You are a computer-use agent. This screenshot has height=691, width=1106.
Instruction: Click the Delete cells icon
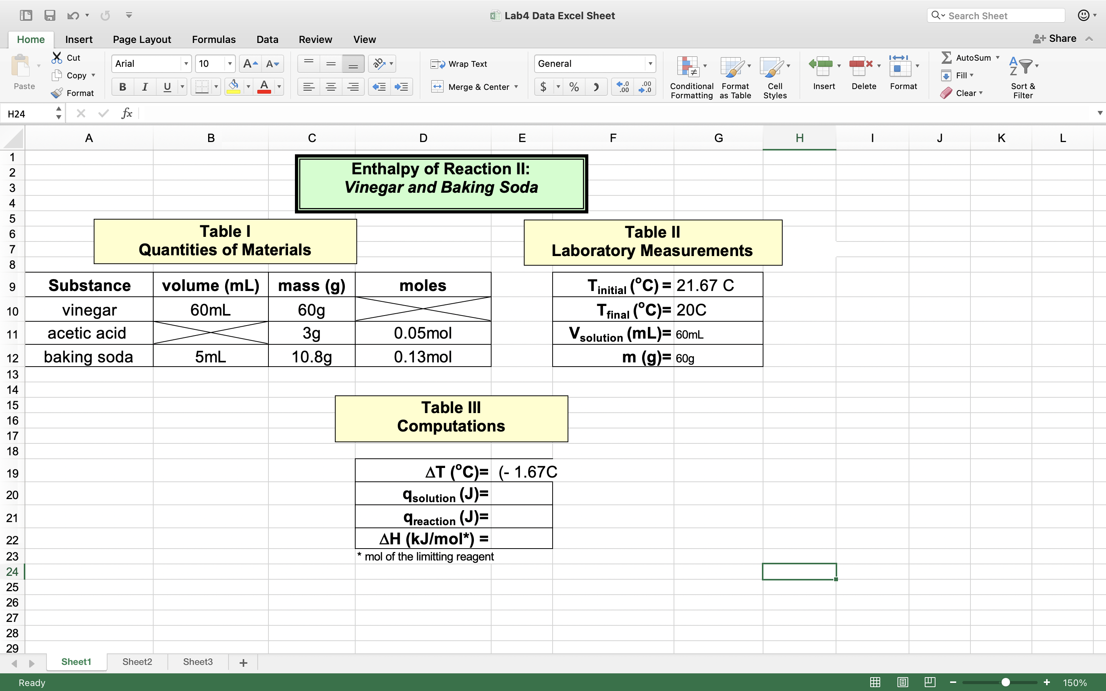(x=861, y=66)
